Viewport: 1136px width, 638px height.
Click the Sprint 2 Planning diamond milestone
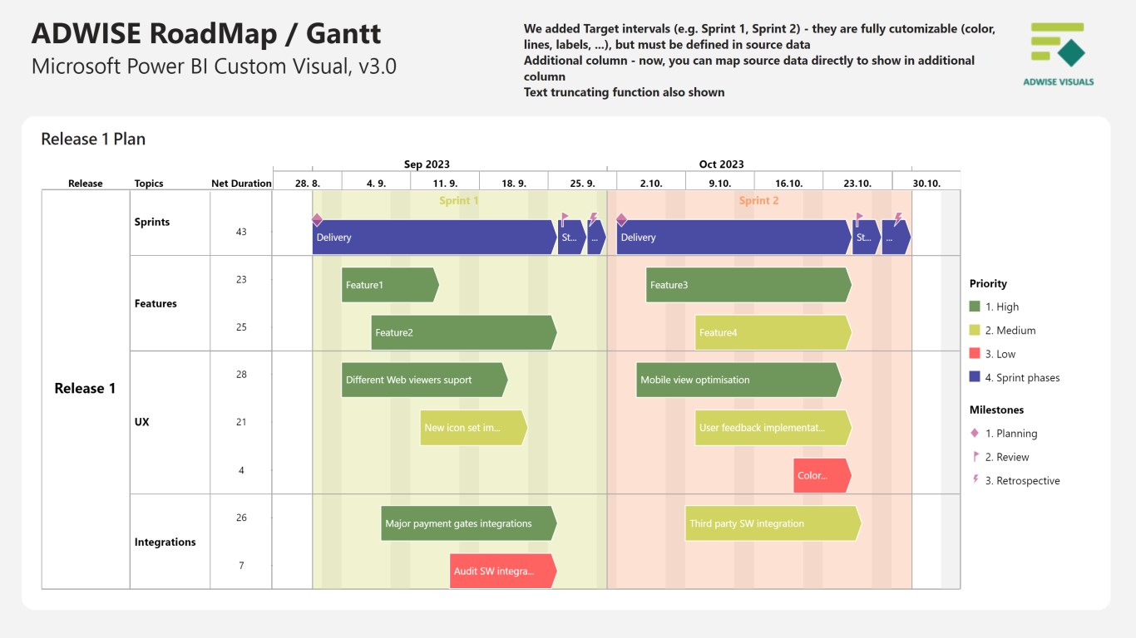(x=621, y=220)
